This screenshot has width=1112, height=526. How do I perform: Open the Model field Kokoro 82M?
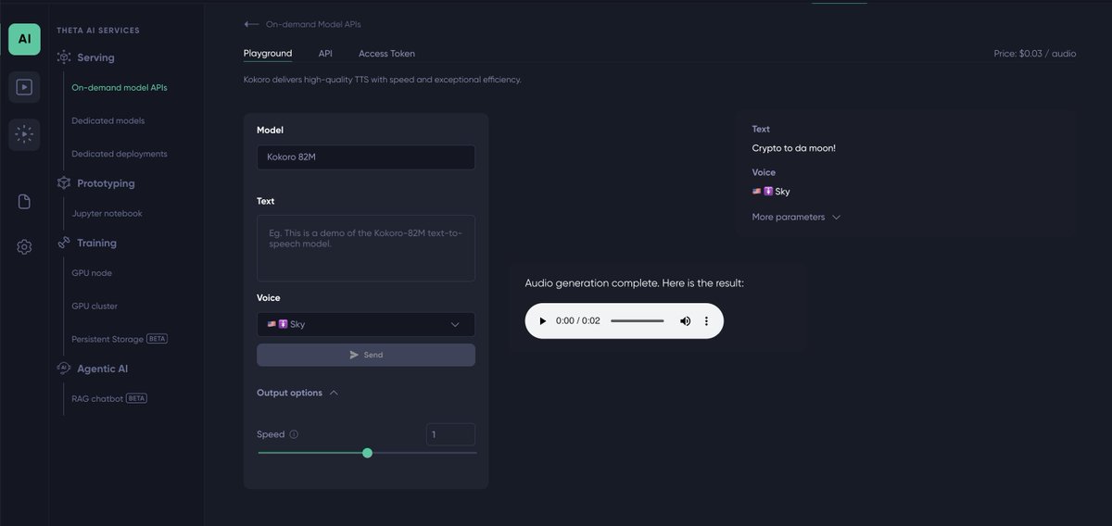[366, 157]
